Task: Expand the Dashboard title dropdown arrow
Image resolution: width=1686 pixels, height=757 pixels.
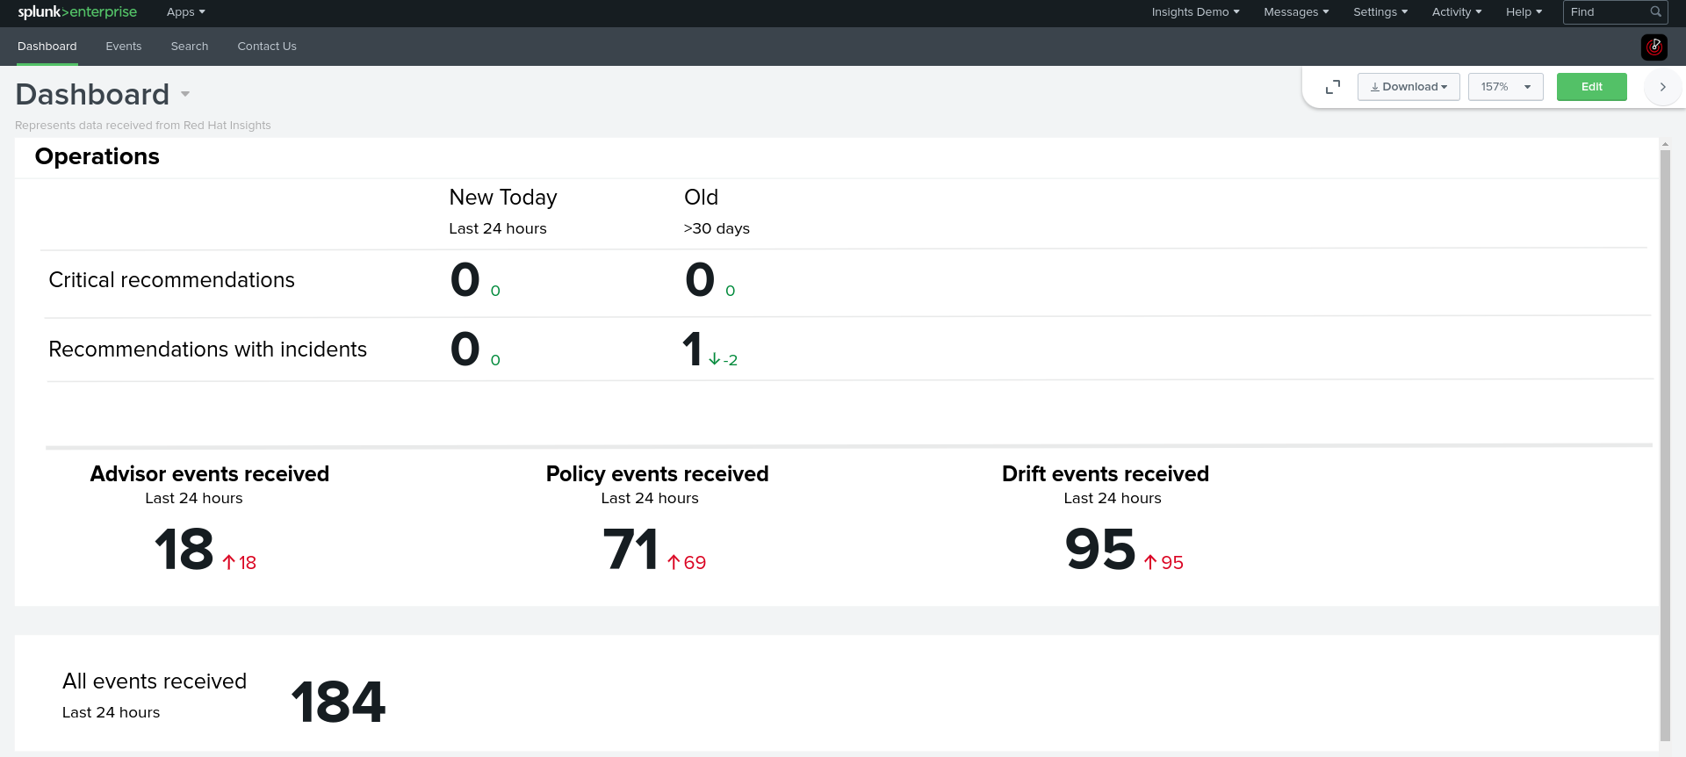Action: tap(185, 94)
